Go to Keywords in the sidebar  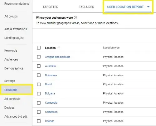(x=11, y=50)
